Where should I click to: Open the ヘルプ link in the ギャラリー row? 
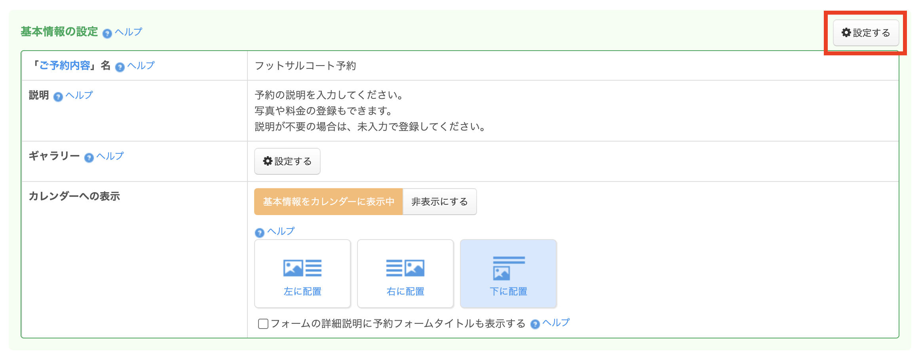(x=110, y=156)
